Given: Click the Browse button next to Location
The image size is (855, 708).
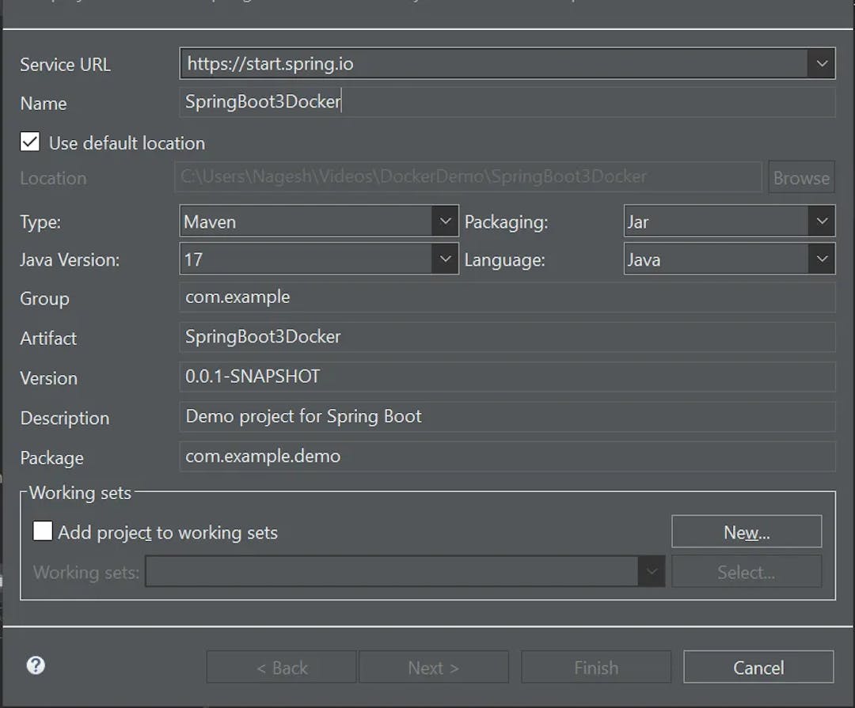Looking at the screenshot, I should pos(801,178).
